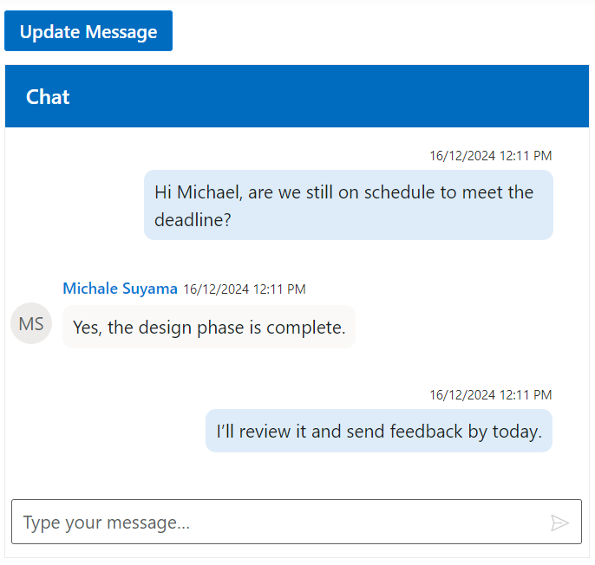Click the timestamp above the last message
Screen dimensions: 595x565
pyautogui.click(x=490, y=395)
